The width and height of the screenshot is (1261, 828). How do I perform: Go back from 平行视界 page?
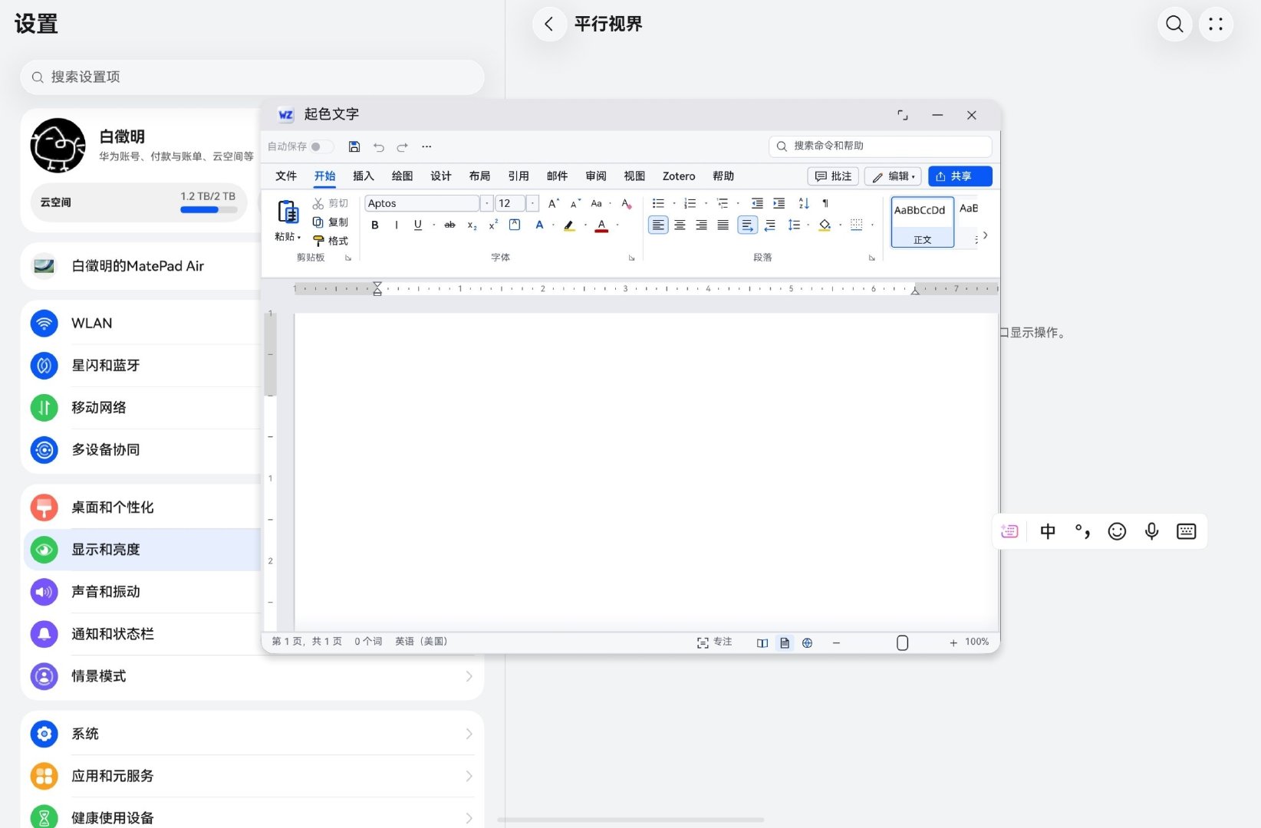coord(549,25)
